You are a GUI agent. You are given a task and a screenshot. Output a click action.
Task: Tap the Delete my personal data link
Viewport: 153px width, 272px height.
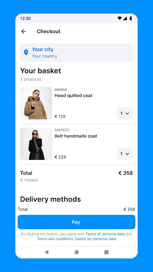pos(96,239)
